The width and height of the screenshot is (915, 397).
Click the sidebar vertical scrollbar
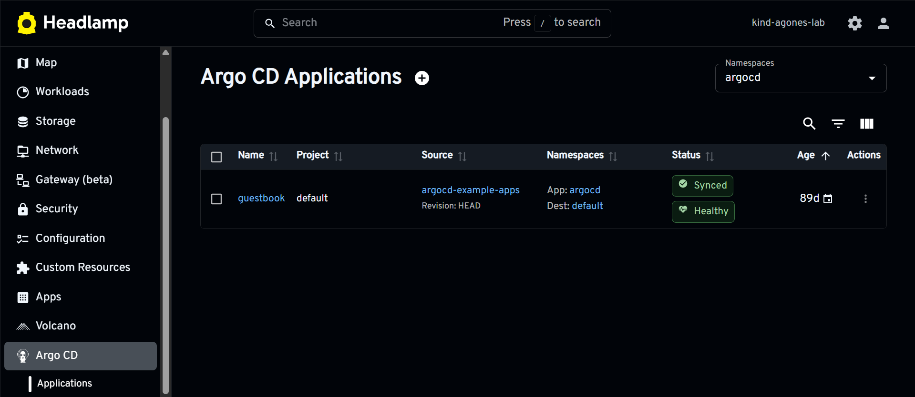165,256
